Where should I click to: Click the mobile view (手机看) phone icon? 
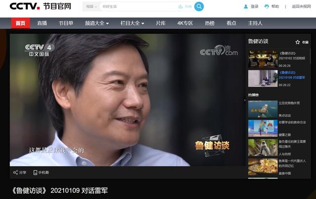36,172
